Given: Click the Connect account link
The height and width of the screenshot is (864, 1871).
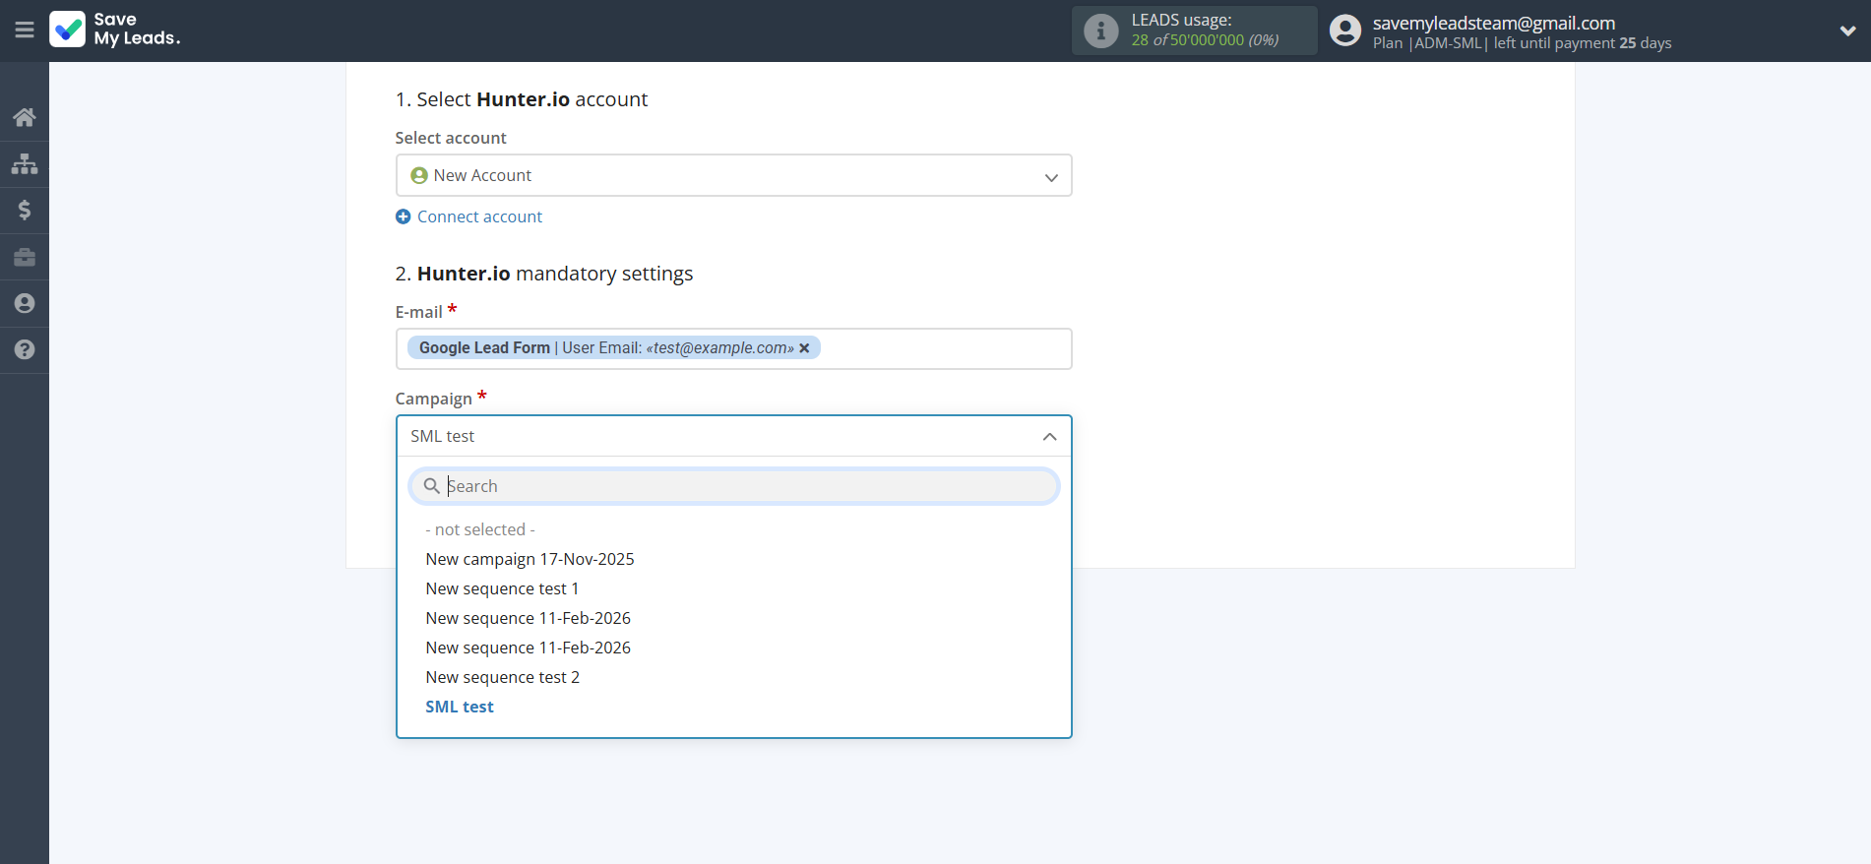Looking at the screenshot, I should (479, 216).
